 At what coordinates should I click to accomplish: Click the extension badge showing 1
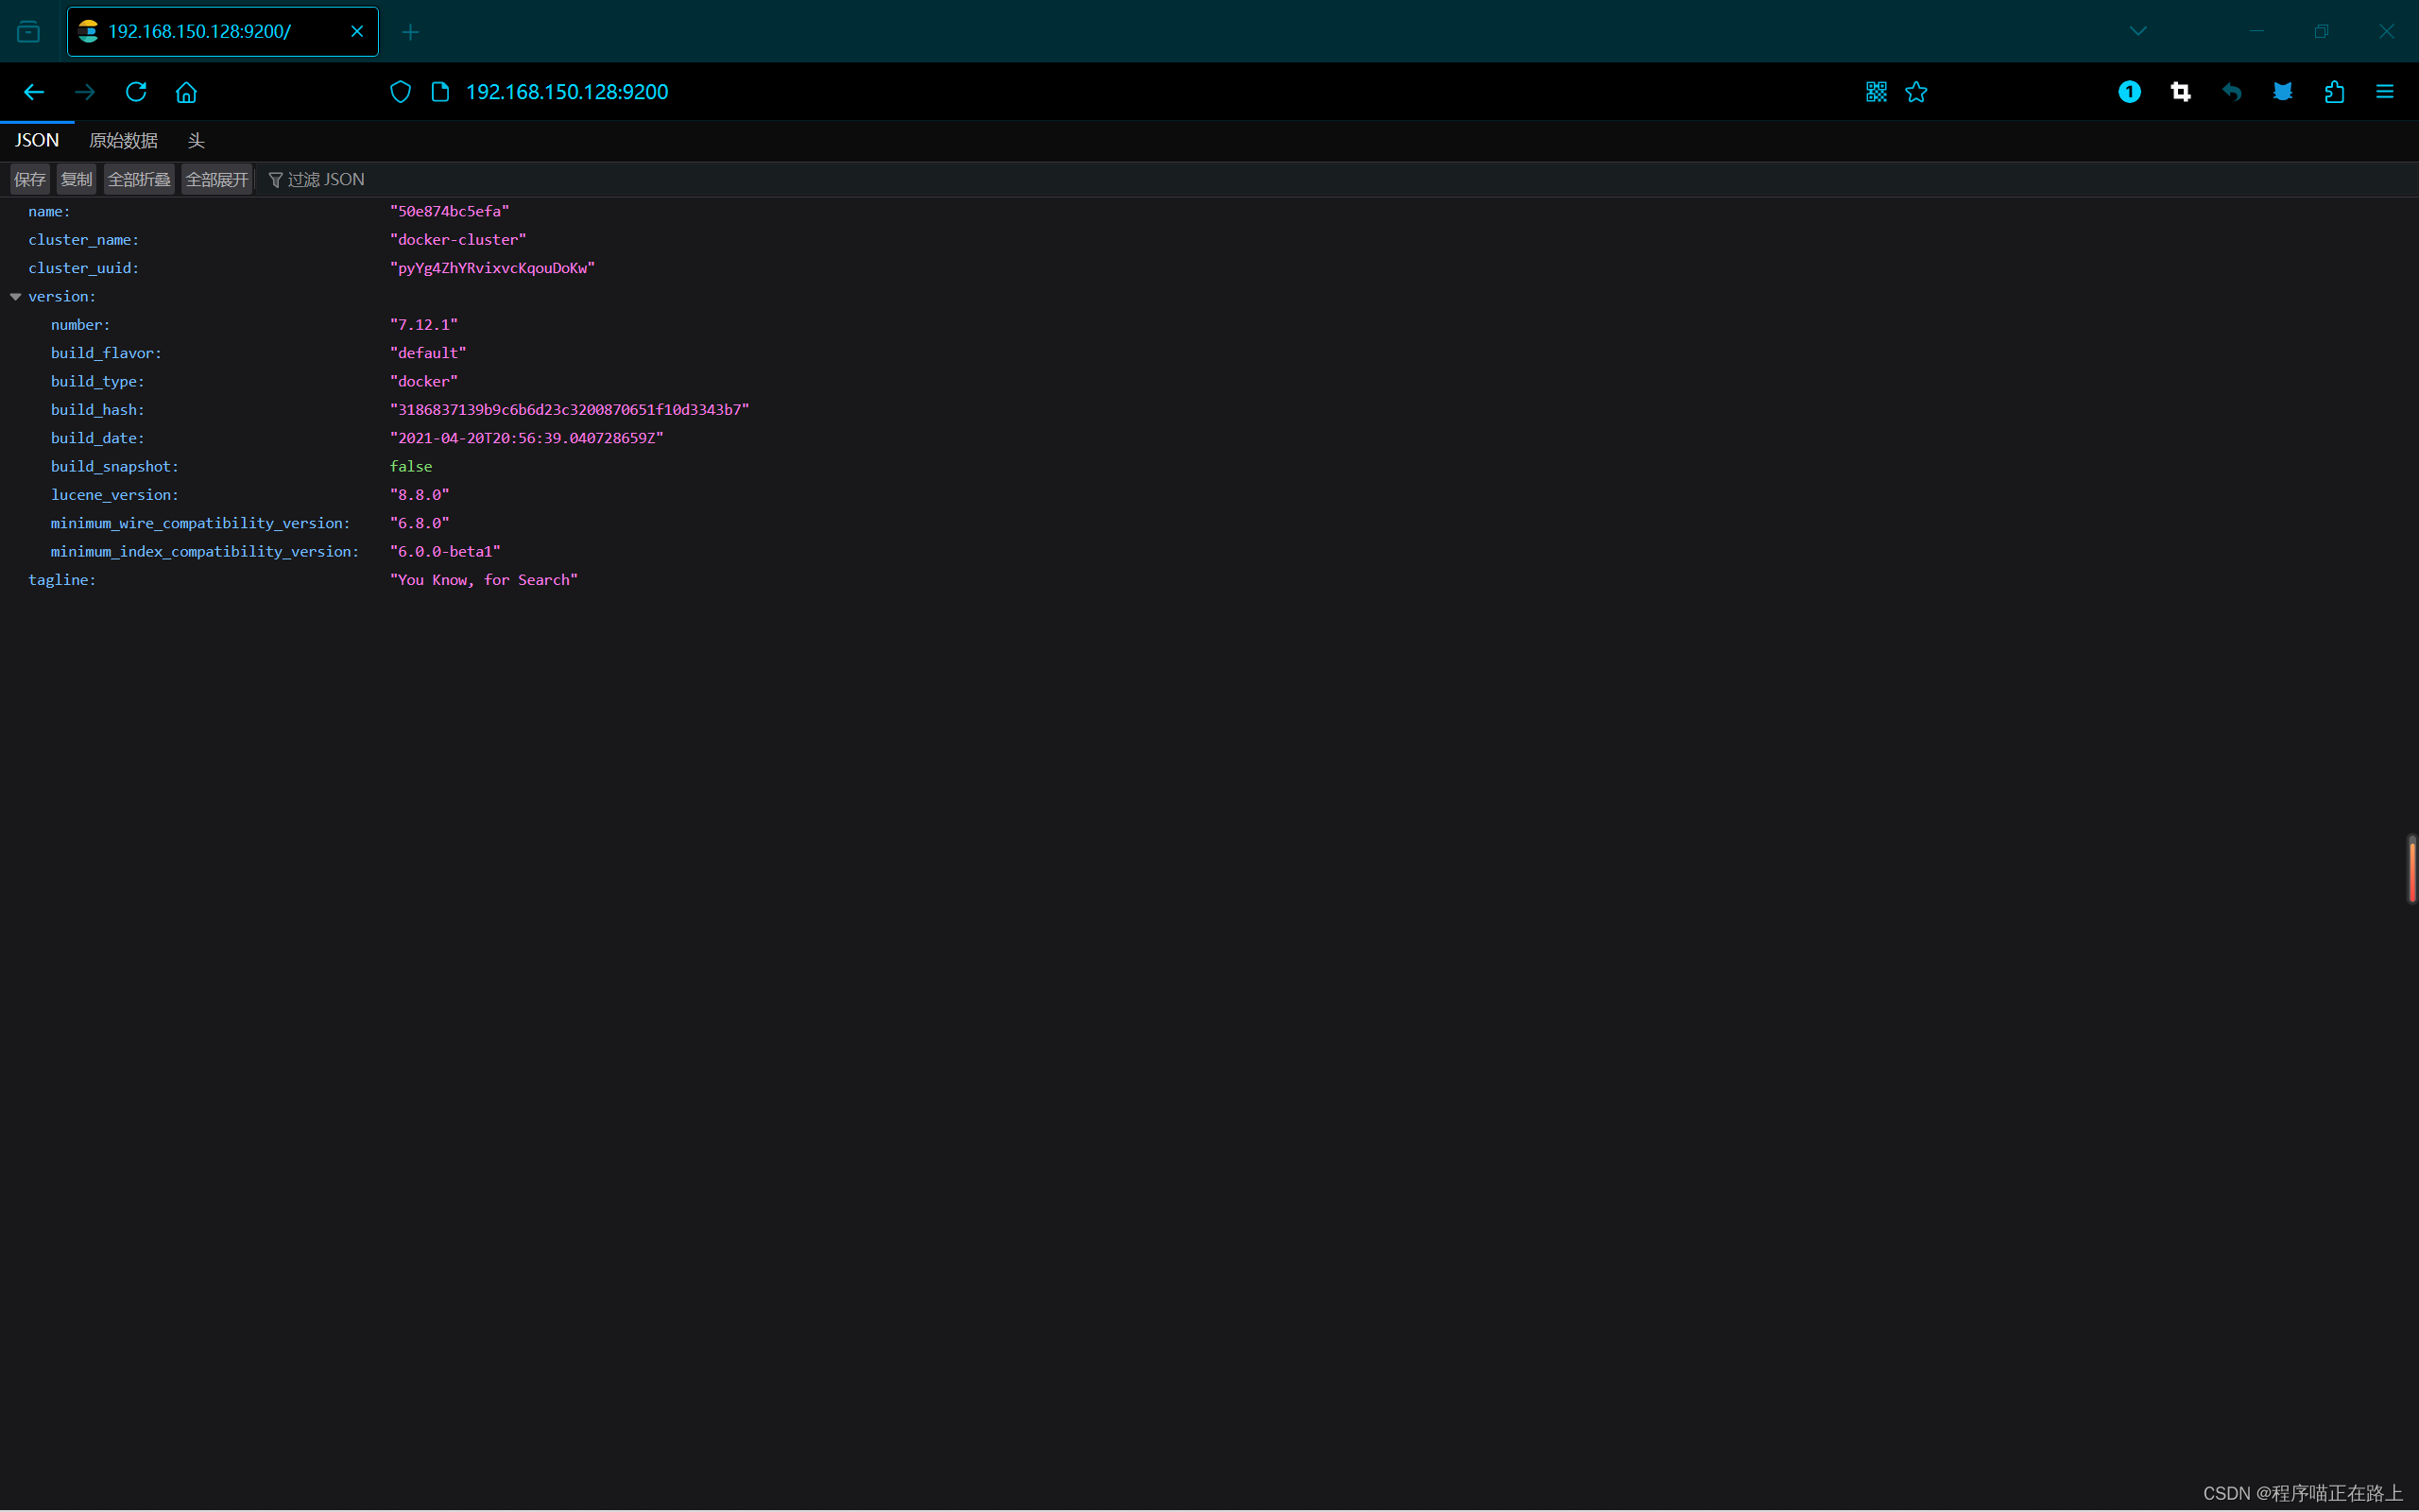point(2129,92)
